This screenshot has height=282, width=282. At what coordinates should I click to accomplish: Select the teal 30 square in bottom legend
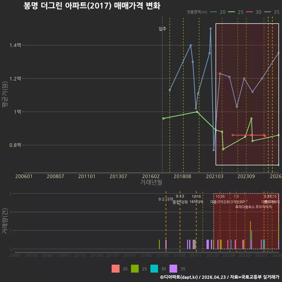point(154,269)
